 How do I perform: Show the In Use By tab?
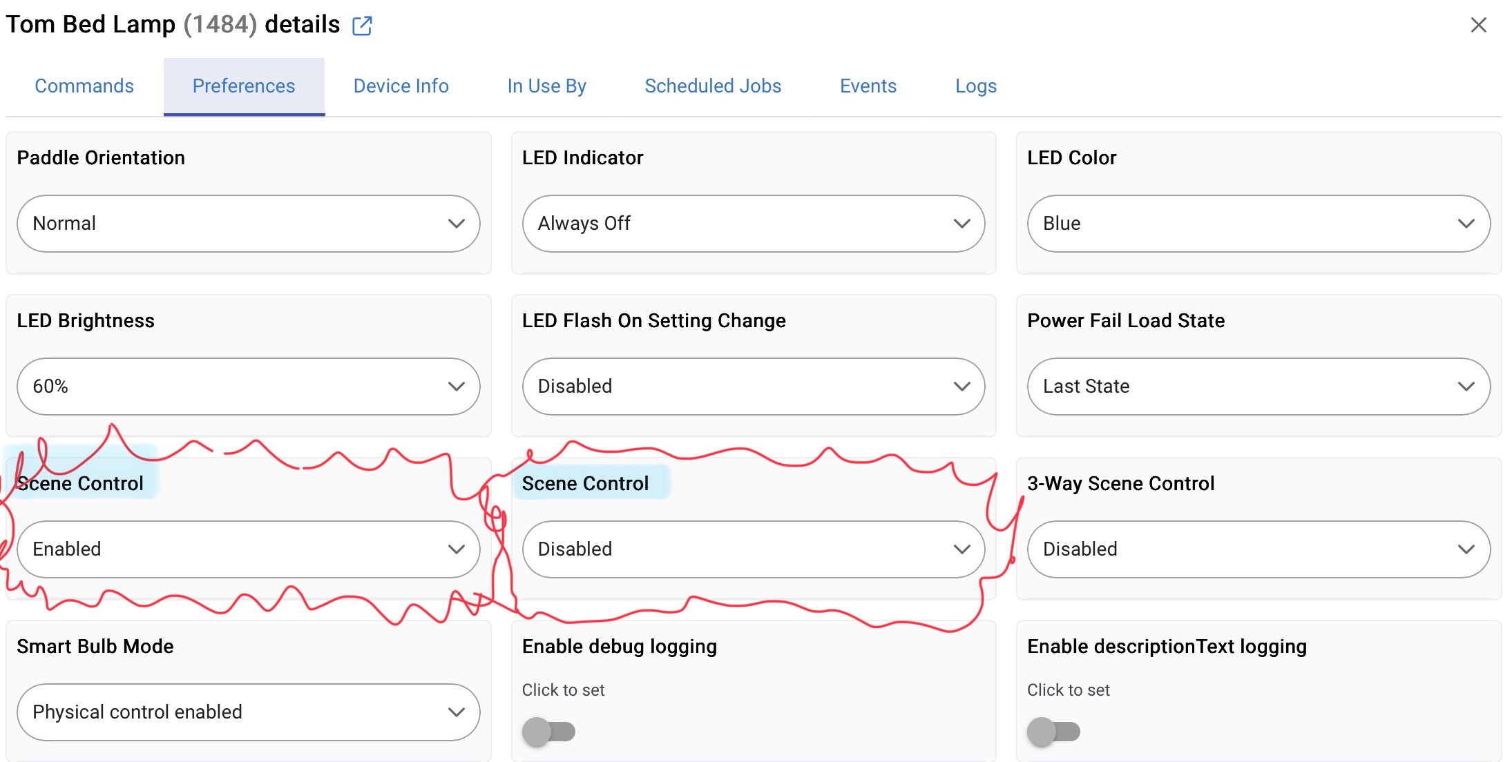(546, 86)
